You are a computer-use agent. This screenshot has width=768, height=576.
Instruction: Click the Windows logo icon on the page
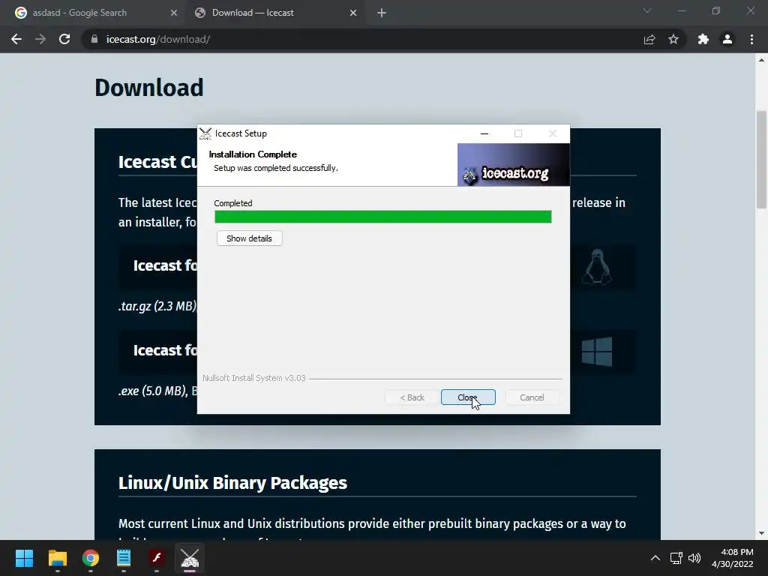pos(596,351)
